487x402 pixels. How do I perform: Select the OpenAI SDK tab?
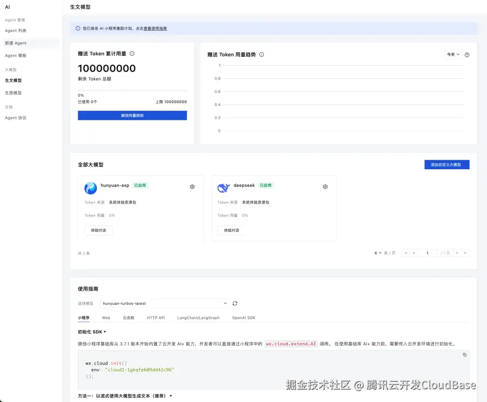[x=244, y=317]
